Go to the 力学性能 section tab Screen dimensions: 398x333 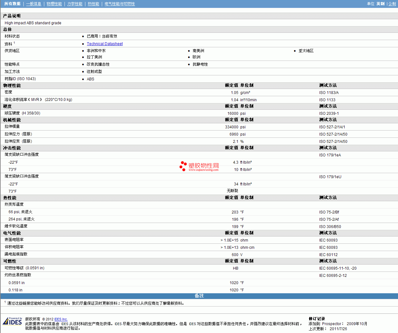point(75,4)
